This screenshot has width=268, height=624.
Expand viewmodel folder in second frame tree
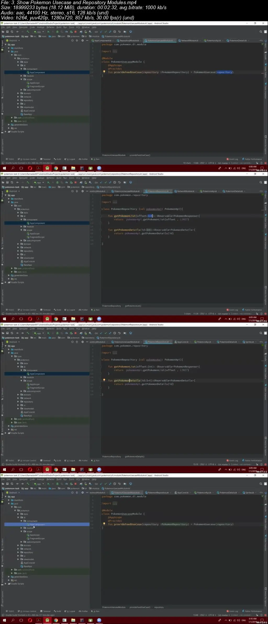[x=18, y=258]
